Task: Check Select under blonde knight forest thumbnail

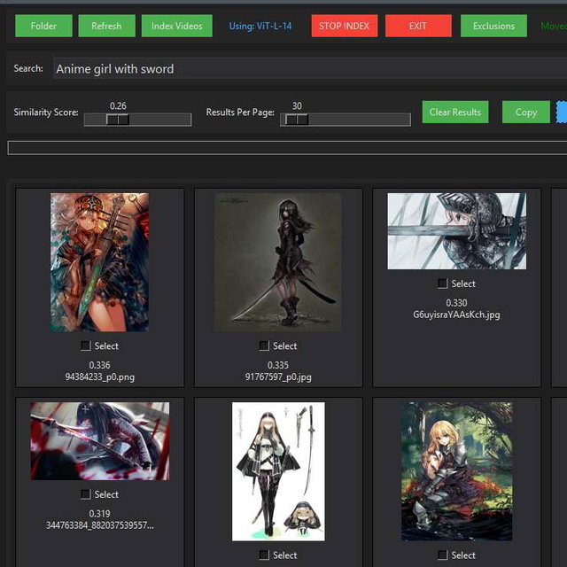Action: 443,555
